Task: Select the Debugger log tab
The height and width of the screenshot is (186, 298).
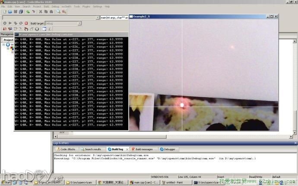Action: (170, 149)
